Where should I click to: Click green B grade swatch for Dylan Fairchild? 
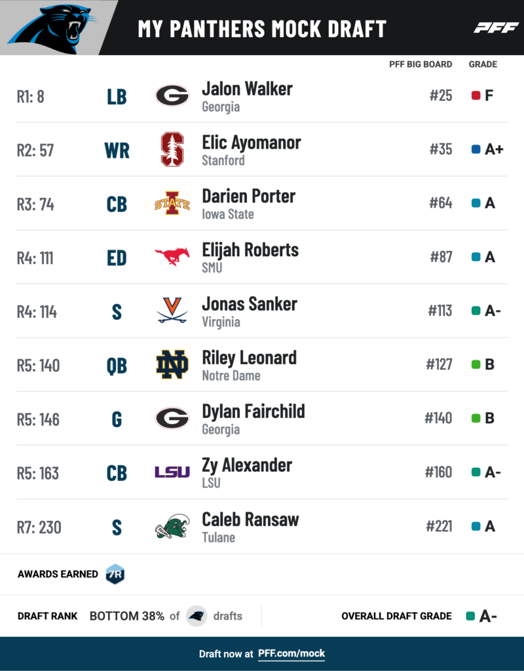pyautogui.click(x=476, y=418)
